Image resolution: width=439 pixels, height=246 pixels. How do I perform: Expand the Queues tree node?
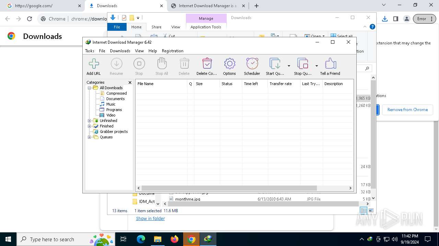[90, 137]
